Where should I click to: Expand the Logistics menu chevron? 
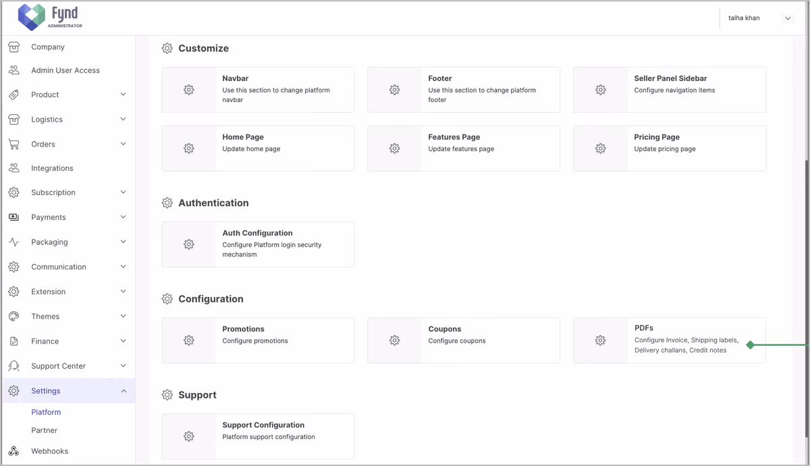(123, 119)
